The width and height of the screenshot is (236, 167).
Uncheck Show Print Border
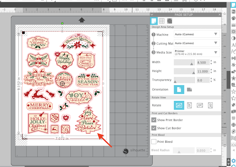(154, 120)
